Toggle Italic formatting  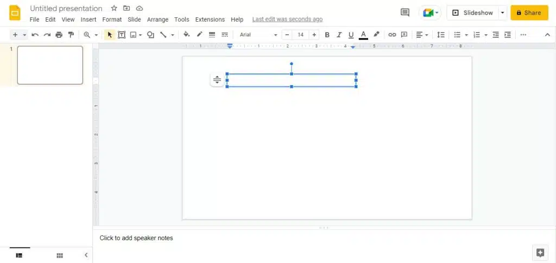339,35
